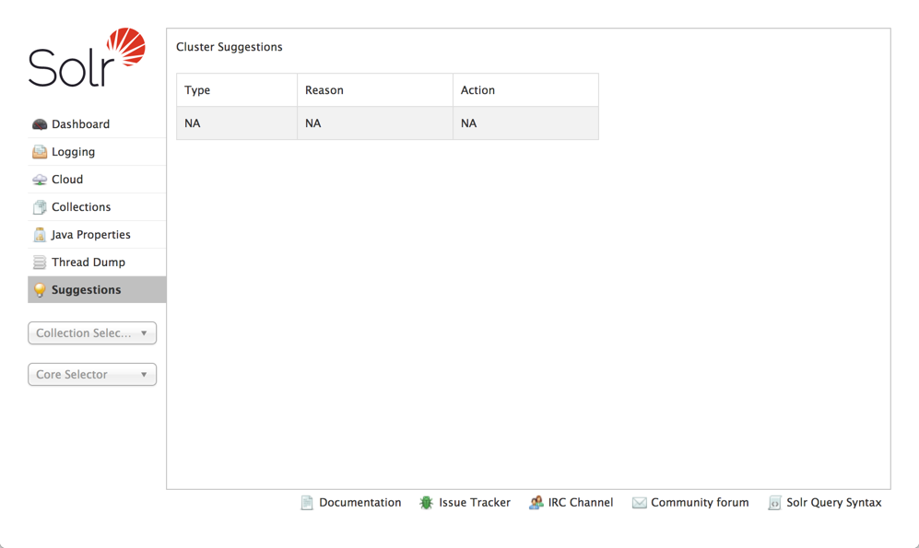Image resolution: width=919 pixels, height=548 pixels.
Task: Click the Thread Dump list icon
Action: (40, 262)
